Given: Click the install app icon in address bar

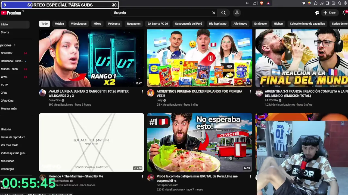Looking at the screenshot, I should [x=248, y=3].
